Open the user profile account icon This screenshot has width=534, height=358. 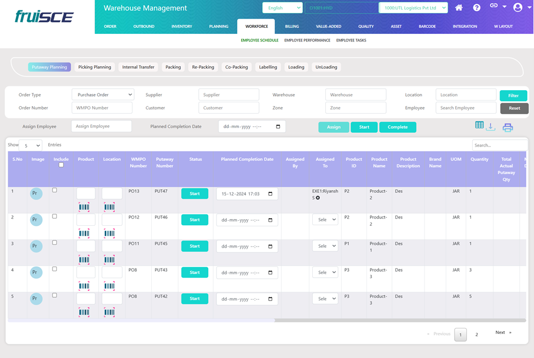(518, 8)
